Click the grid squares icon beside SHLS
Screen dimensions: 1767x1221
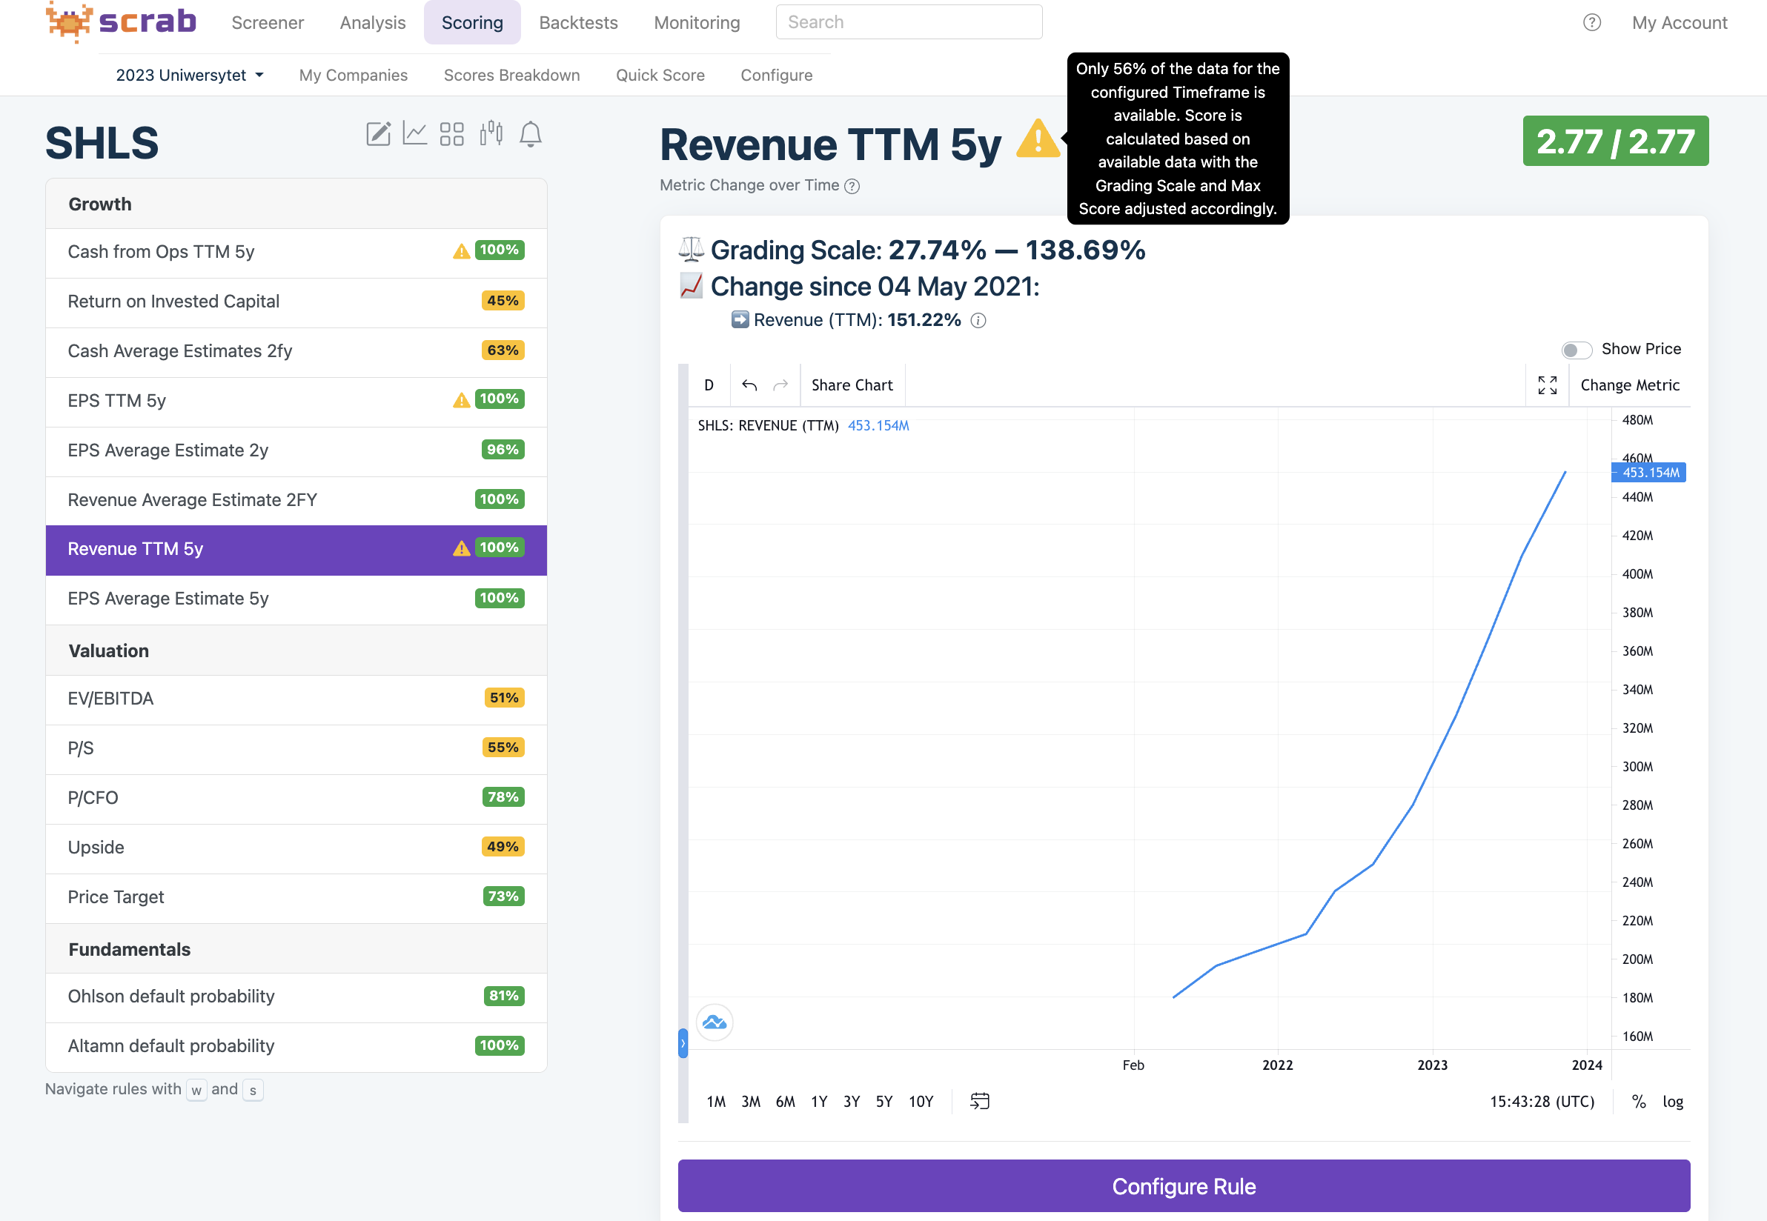click(451, 134)
